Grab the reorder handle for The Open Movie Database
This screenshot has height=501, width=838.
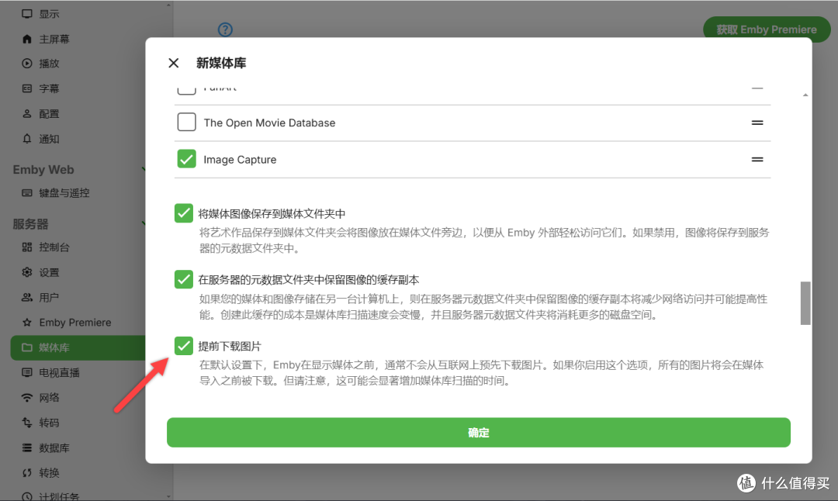(757, 123)
